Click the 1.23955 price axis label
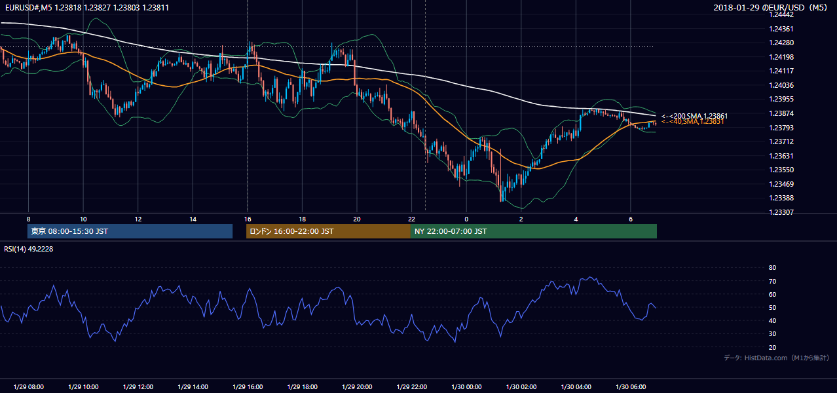 [782, 100]
